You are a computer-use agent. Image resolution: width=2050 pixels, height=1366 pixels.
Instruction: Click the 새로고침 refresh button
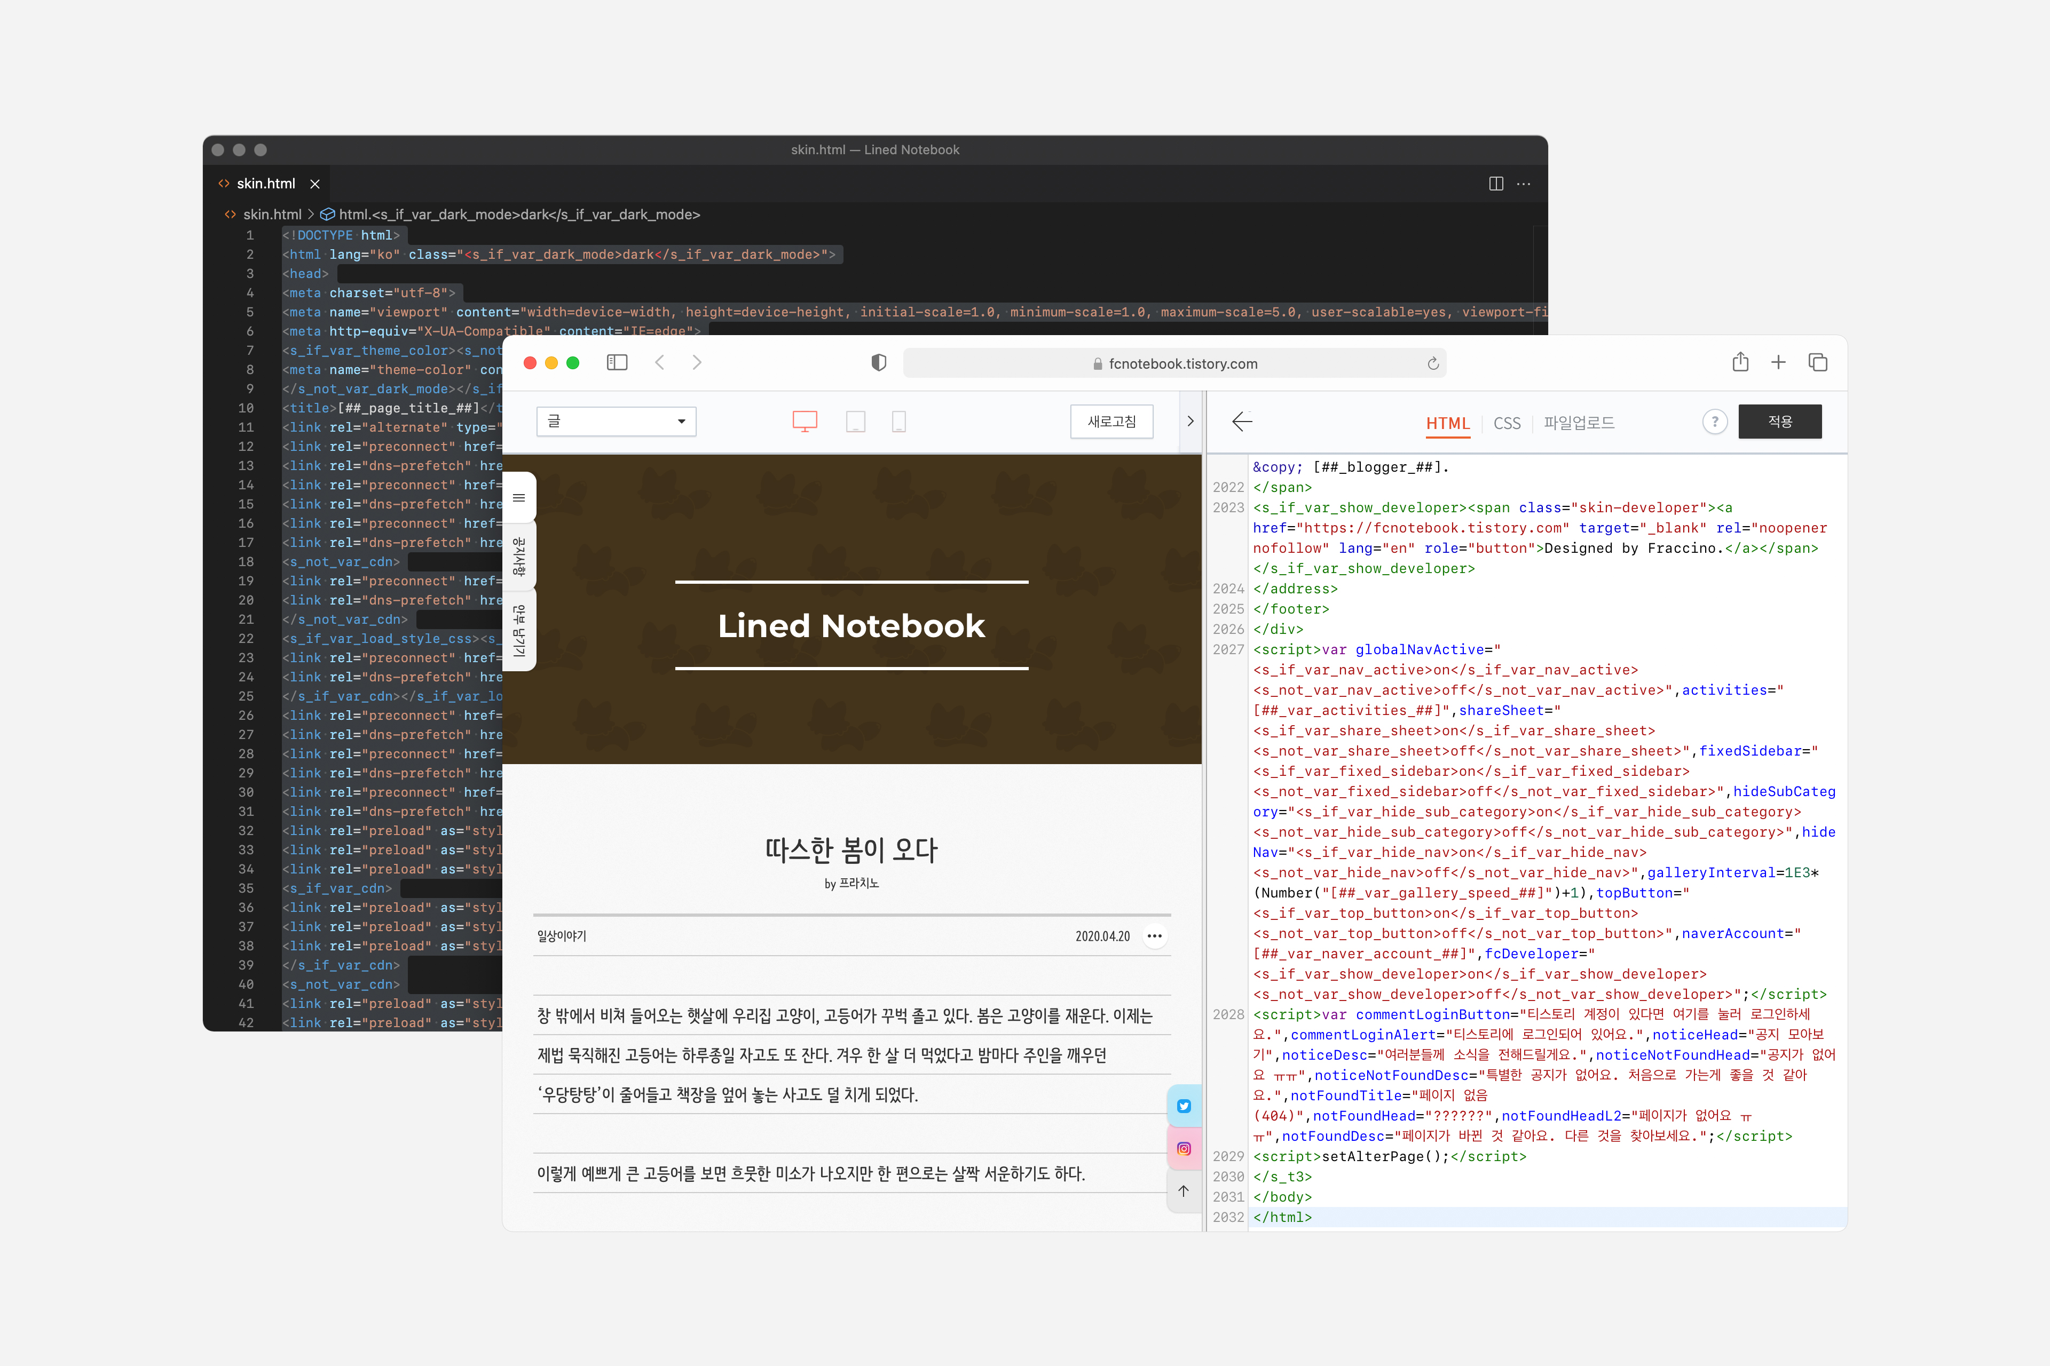tap(1111, 422)
